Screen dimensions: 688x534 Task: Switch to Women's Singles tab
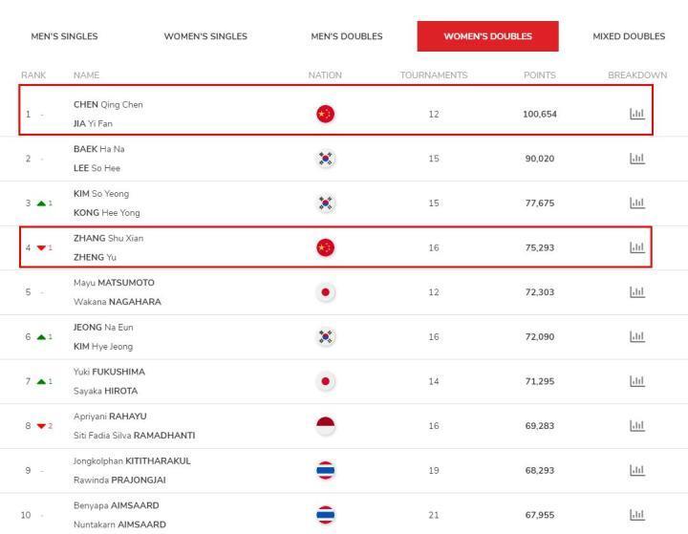205,36
